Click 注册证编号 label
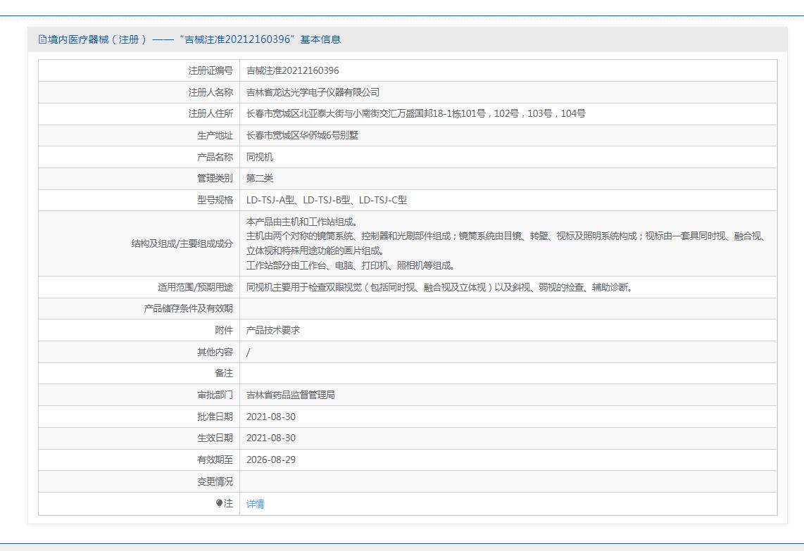 [x=211, y=71]
